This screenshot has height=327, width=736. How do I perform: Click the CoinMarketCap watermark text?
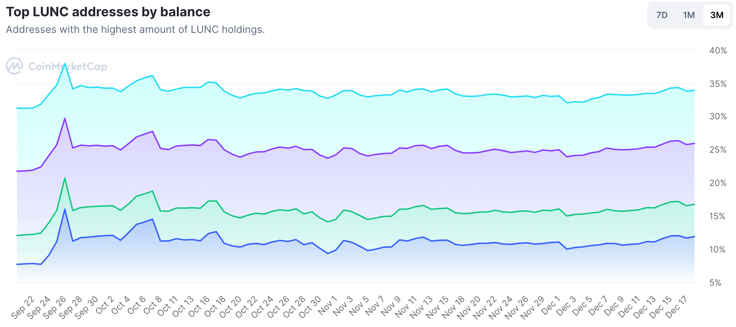(x=68, y=67)
